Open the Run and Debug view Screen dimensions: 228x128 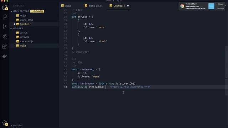pos(5,36)
